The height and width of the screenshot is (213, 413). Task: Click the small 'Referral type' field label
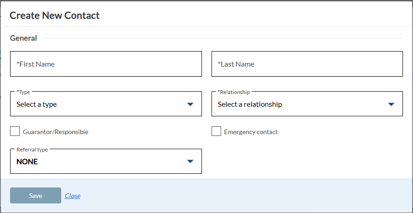point(32,150)
